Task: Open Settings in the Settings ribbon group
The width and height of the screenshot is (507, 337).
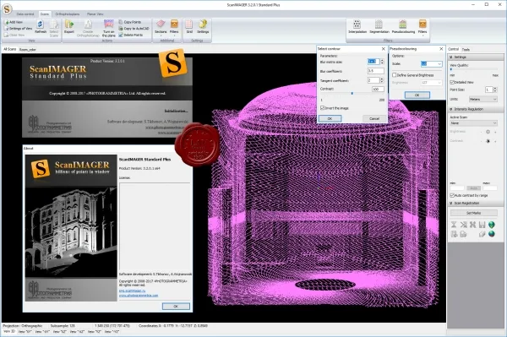Action: click(203, 26)
